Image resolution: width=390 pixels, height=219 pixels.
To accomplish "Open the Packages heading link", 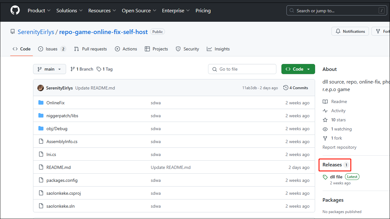I will (333, 200).
